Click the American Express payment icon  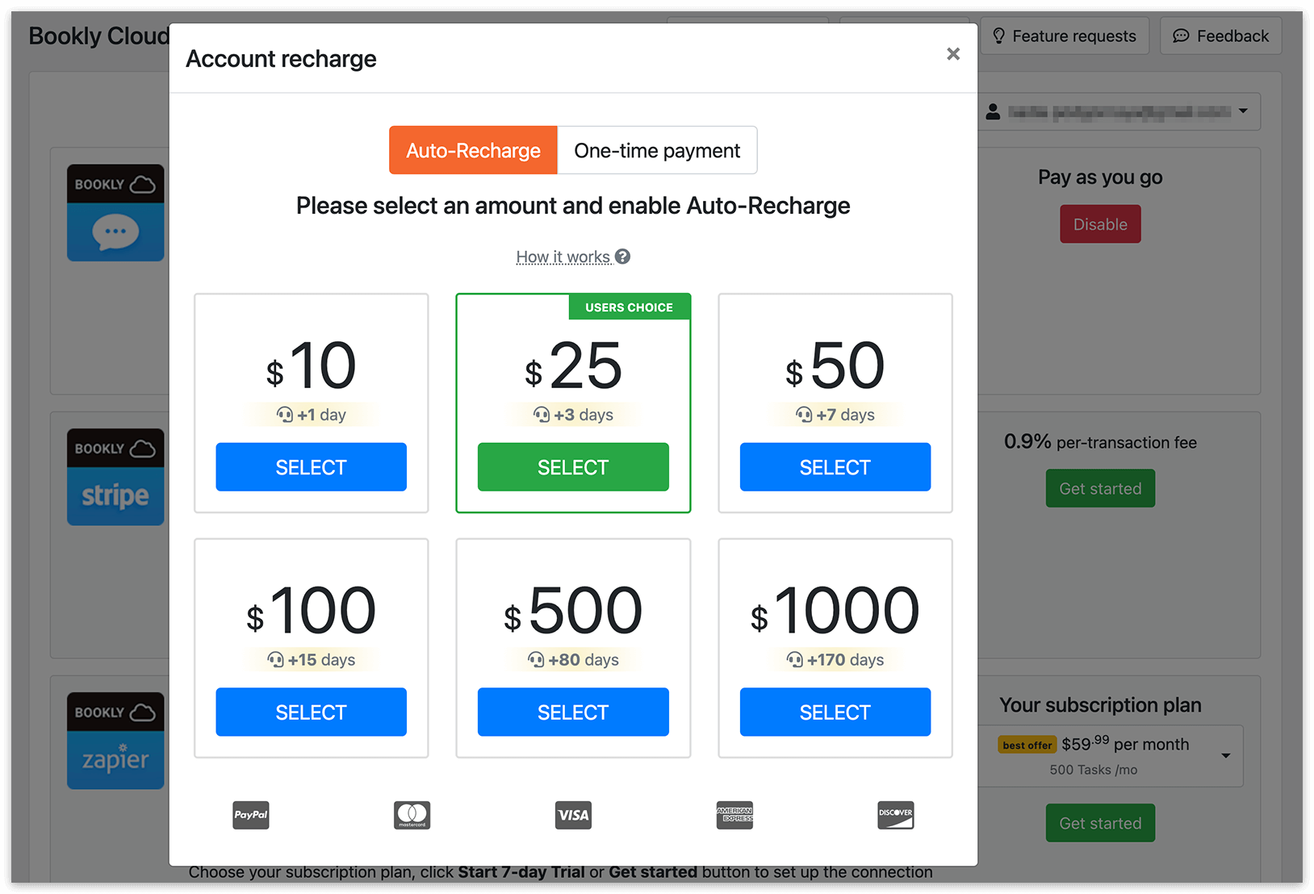734,815
